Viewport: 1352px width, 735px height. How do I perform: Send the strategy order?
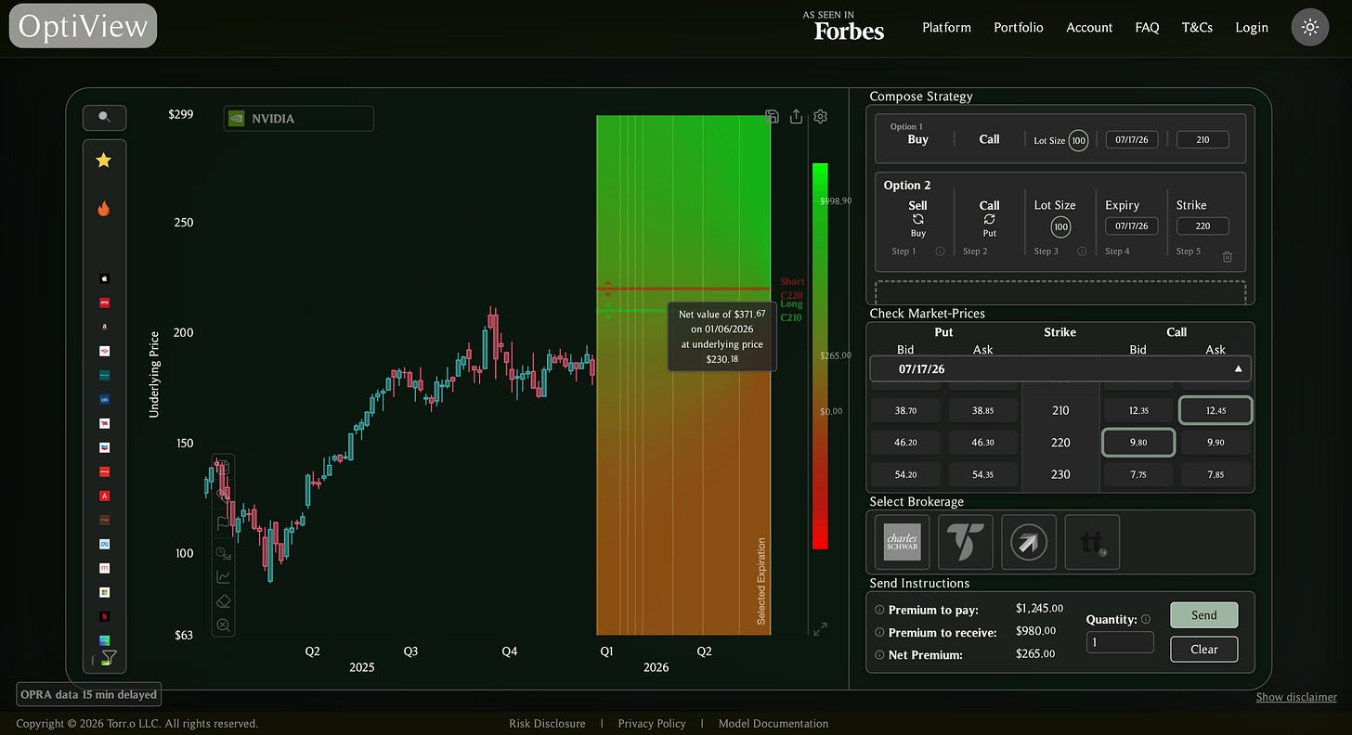click(1203, 615)
